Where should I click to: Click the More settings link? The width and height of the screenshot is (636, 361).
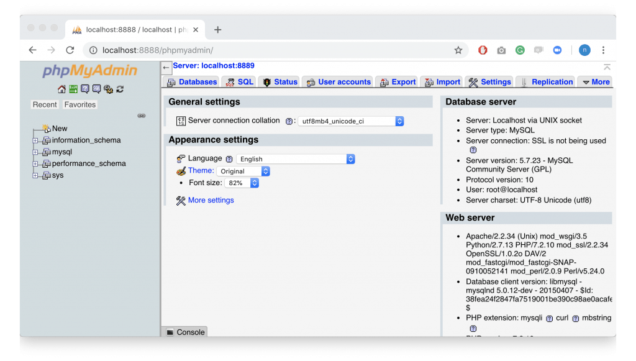[x=211, y=200]
